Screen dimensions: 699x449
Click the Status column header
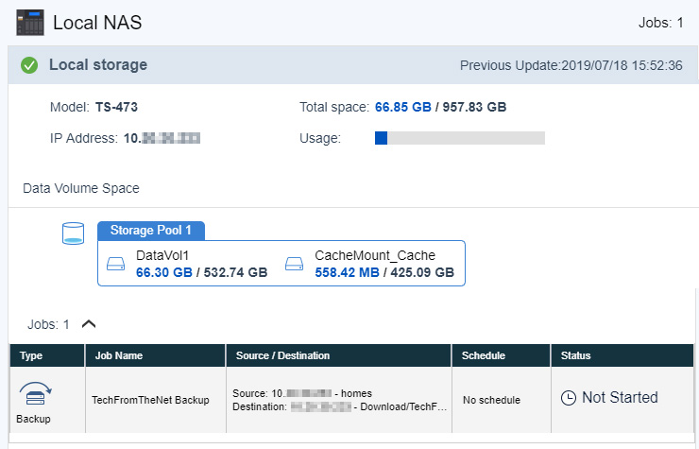click(575, 355)
